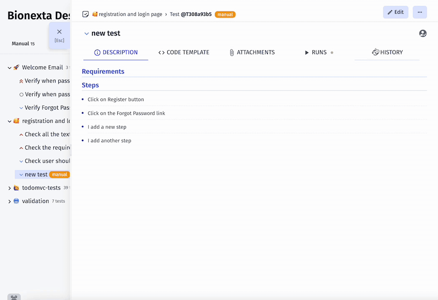This screenshot has width=438, height=300.
Task: Collapse the Welcome Email suite
Action: point(10,68)
